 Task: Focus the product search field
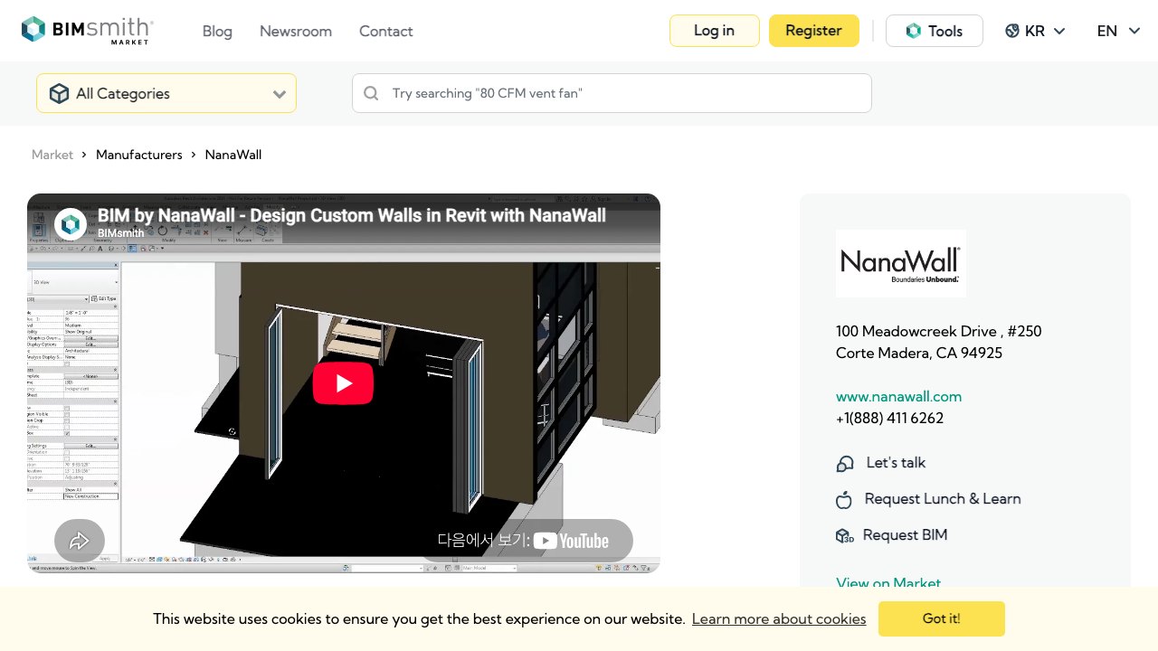coord(612,93)
